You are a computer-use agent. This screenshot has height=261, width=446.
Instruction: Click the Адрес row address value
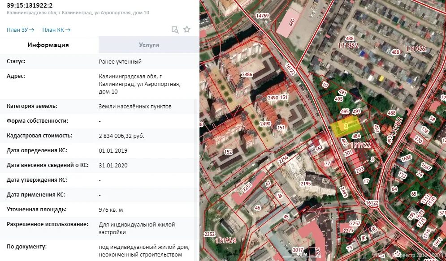point(139,84)
